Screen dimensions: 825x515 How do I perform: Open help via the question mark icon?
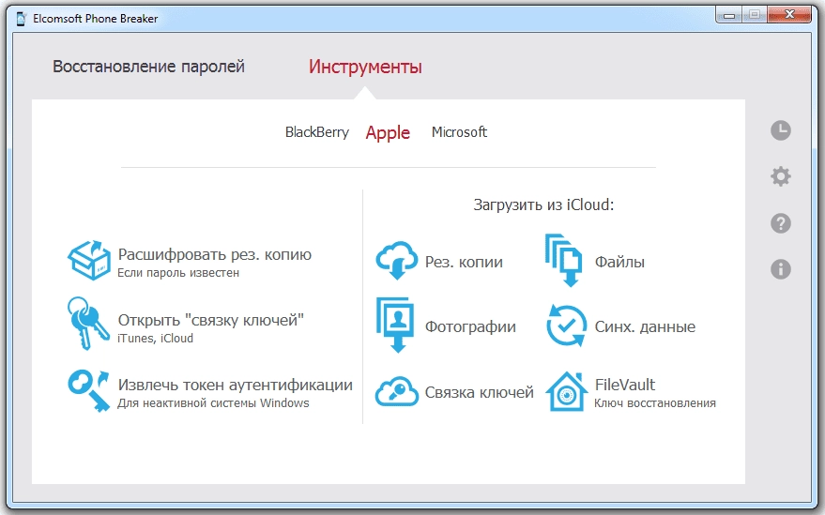[x=781, y=223]
